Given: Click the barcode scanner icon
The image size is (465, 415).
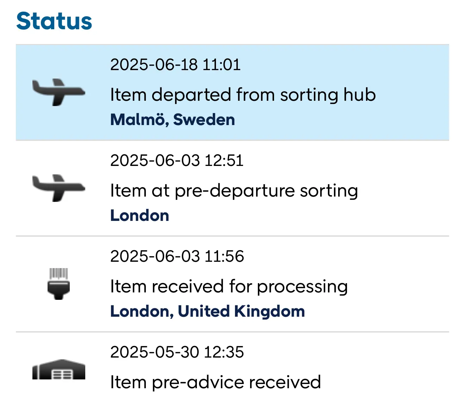Looking at the screenshot, I should (x=58, y=284).
